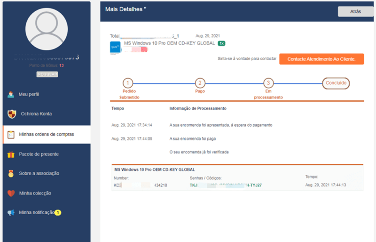Open the Windows 10 Pro product thumbnail

pos(115,48)
